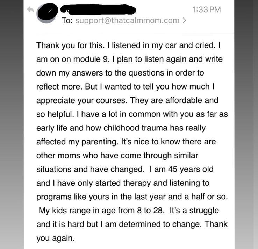Viewport: 258px width, 249px height.
Task: Click the closing words "you again."
Action: pyautogui.click(x=56, y=238)
